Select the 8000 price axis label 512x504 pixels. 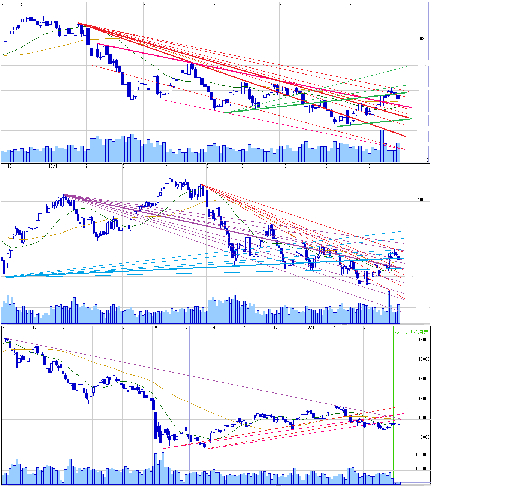coord(425,438)
